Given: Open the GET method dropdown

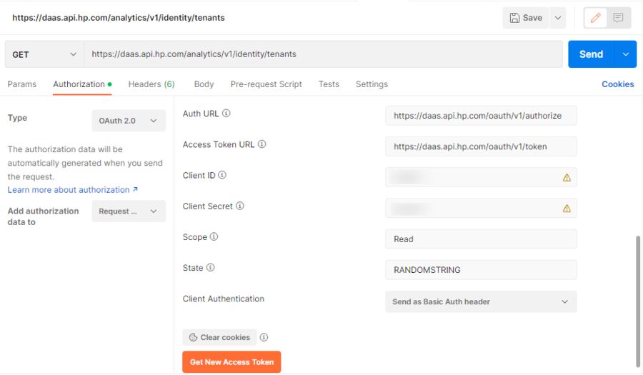Looking at the screenshot, I should [x=44, y=54].
